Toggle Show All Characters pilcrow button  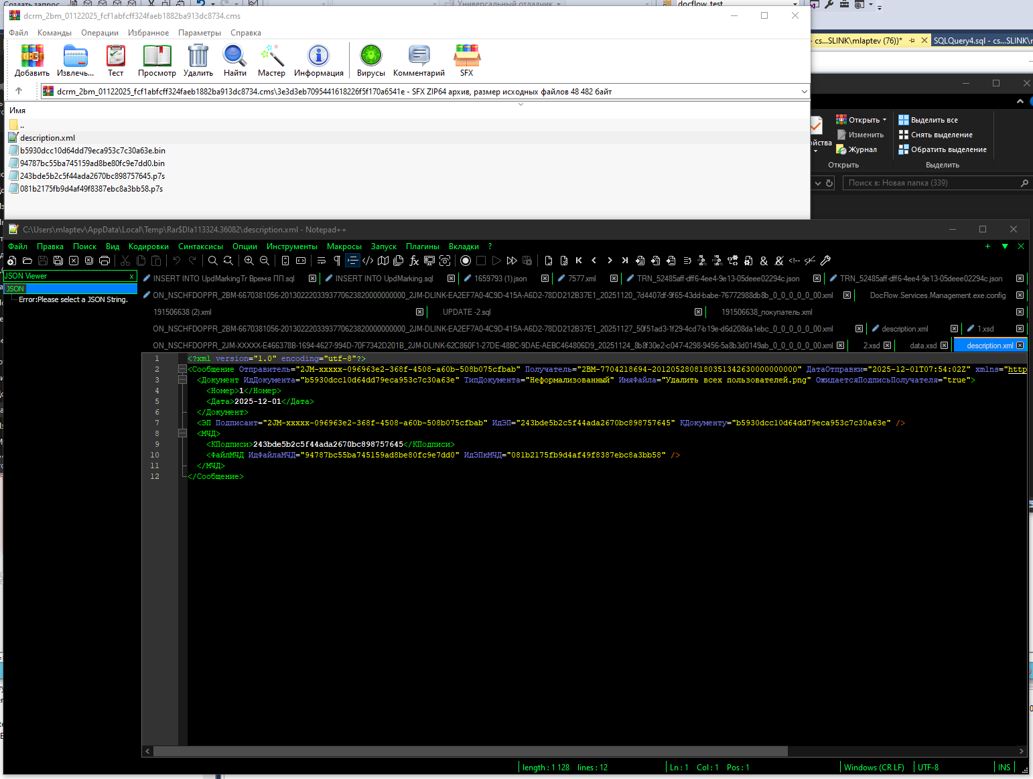tap(337, 261)
